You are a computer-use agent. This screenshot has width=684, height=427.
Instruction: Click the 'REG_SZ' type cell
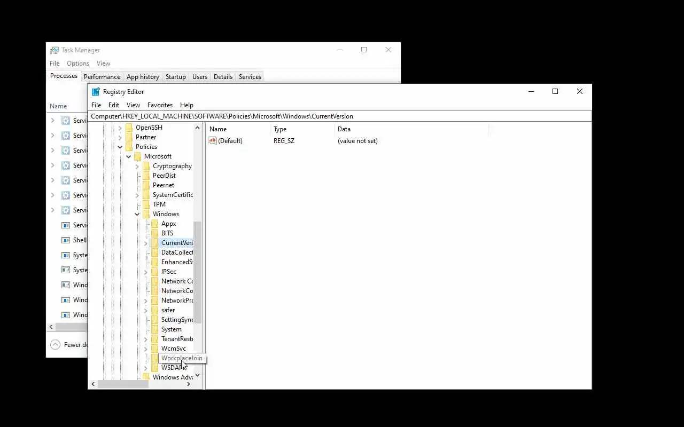tap(284, 141)
